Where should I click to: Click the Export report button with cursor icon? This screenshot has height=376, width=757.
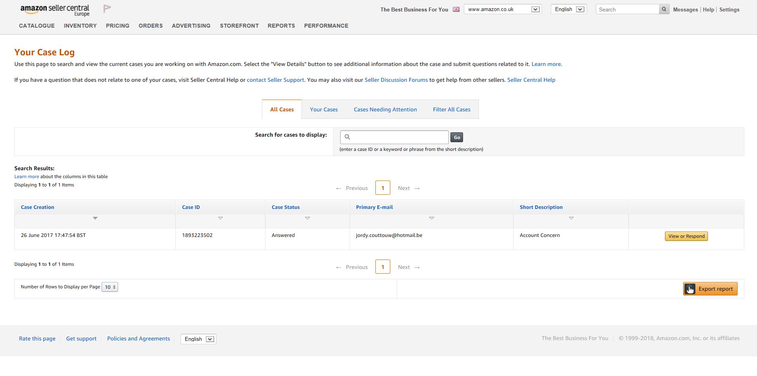710,288
